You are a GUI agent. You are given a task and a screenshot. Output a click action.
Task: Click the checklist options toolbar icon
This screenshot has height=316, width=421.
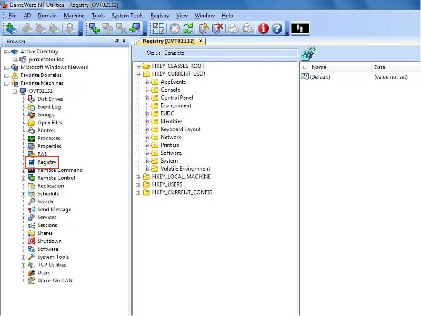pyautogui.click(x=158, y=28)
